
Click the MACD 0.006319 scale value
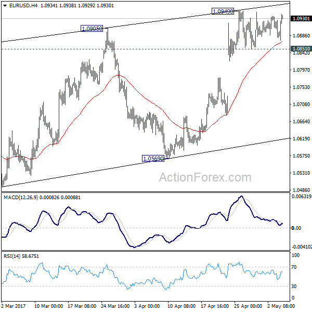pyautogui.click(x=302, y=197)
